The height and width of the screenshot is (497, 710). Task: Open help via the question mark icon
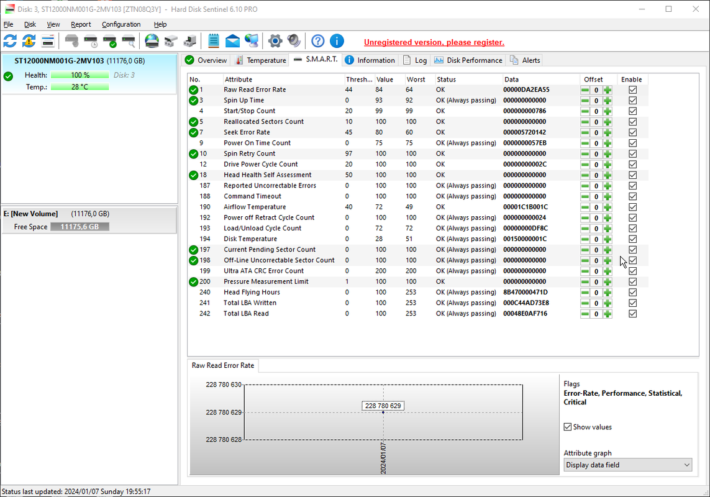318,41
